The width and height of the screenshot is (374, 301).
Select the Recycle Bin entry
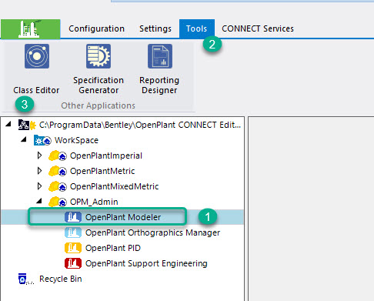click(61, 279)
